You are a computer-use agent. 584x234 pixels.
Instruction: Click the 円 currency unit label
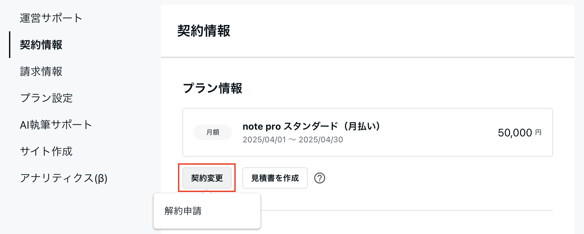[x=538, y=132]
